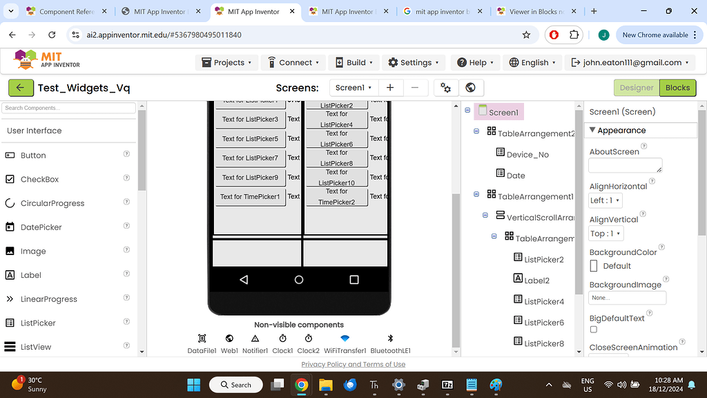Select the WiFiTransfer1 component icon

coord(345,339)
